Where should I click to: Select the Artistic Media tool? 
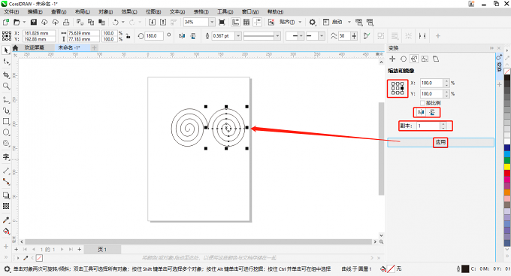(x=6, y=111)
